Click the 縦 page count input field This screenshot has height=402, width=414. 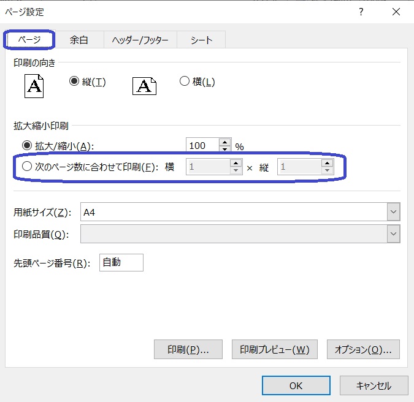point(299,167)
